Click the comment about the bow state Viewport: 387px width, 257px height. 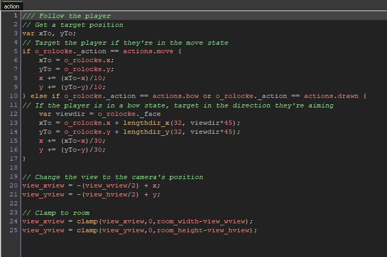(x=178, y=105)
